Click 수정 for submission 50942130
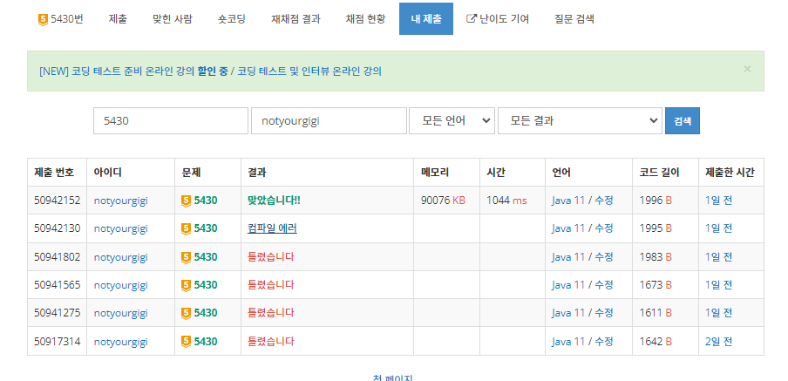 [604, 228]
